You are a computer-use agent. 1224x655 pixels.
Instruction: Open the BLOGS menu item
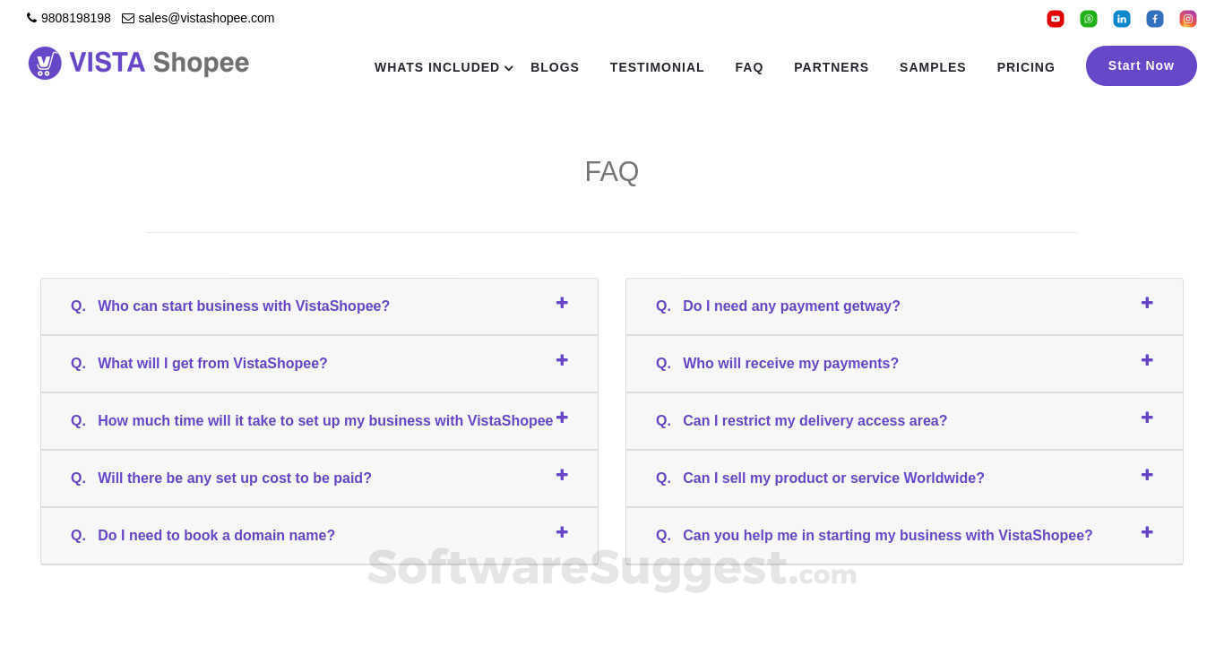555,67
